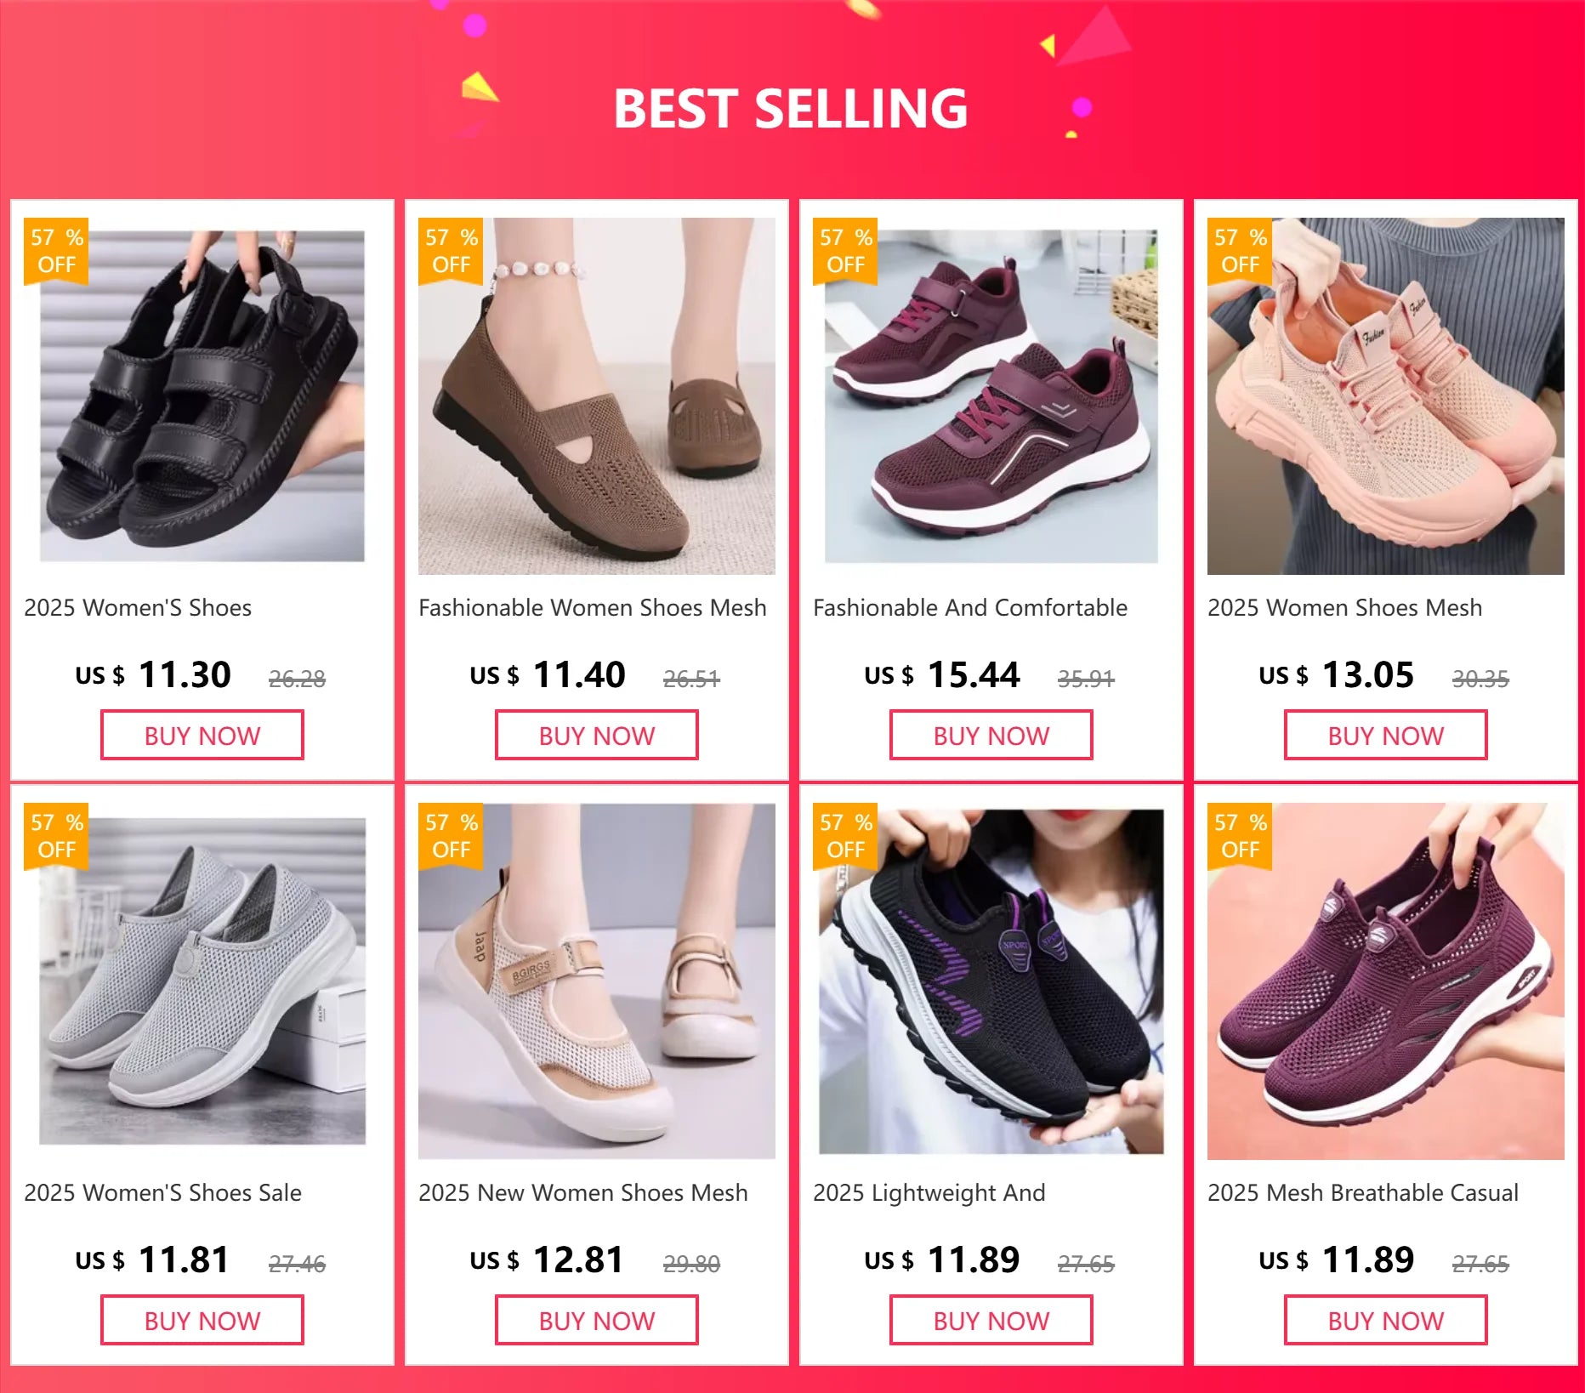Viewport: 1585px width, 1393px height.
Task: Click BUY NOW for the $15.44 maroon sneakers
Action: coord(991,736)
